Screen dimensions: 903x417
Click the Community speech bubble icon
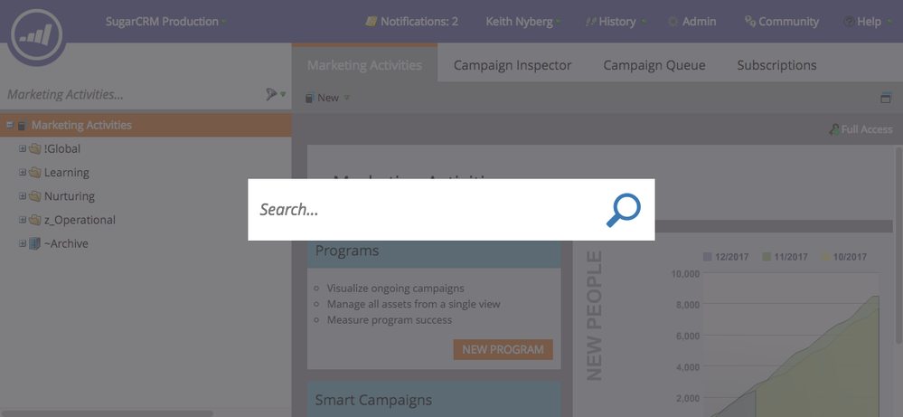(x=750, y=22)
